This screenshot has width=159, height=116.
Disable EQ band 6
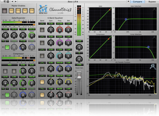click(x=42, y=95)
